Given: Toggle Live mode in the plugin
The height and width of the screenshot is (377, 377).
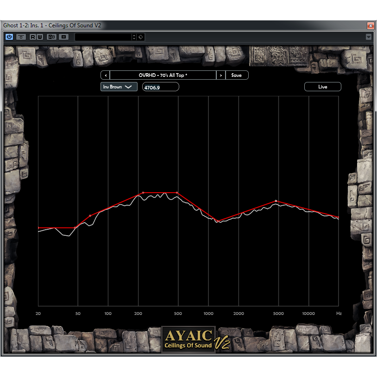Looking at the screenshot, I should [322, 86].
